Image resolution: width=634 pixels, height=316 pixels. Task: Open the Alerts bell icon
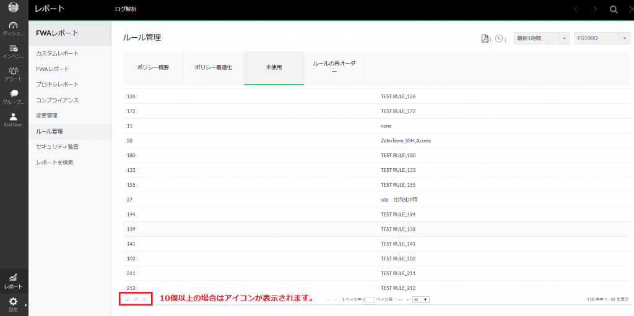(14, 70)
